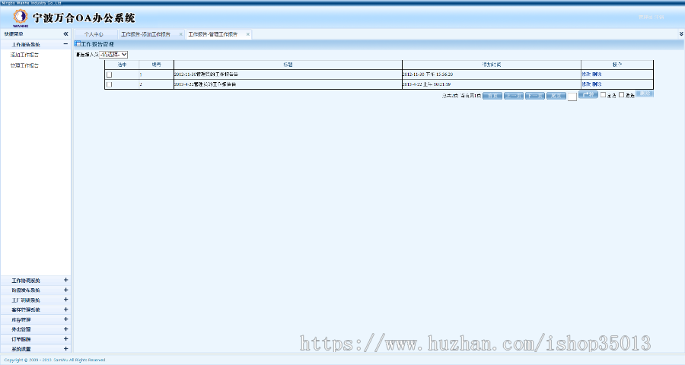The height and width of the screenshot is (365, 685).
Task: Switch to the 个人中心 tab
Action: click(x=94, y=34)
